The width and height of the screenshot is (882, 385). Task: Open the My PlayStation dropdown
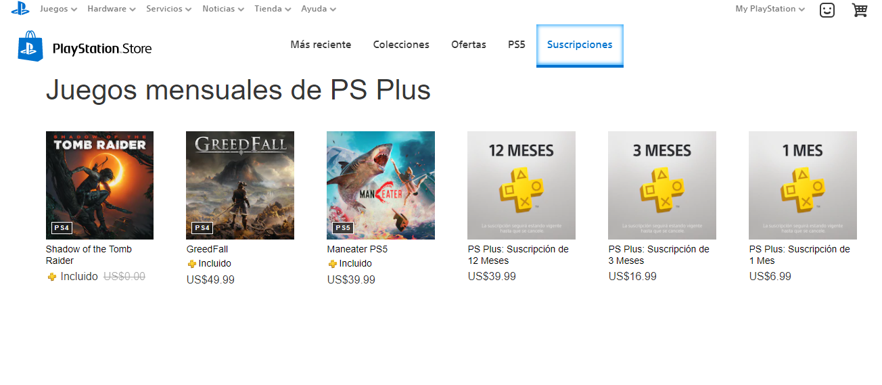(x=770, y=9)
